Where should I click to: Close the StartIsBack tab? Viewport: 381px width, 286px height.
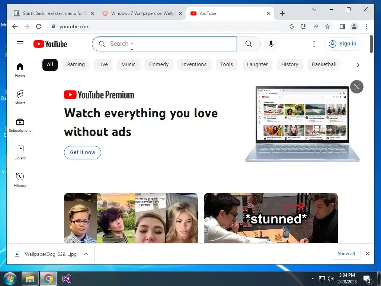click(x=92, y=13)
